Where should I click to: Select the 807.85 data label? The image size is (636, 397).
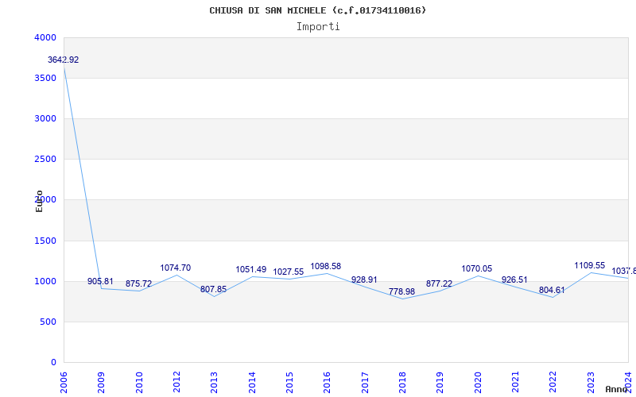(213, 290)
